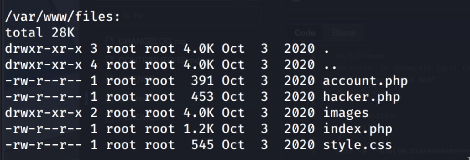Click the images directory name in terminal
Viewport: 470px width, 160px height.
[346, 113]
